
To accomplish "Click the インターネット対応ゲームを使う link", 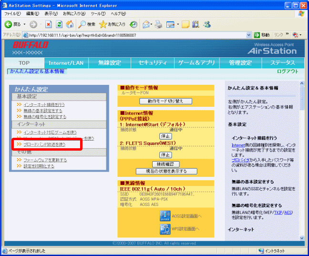I will [50, 132].
